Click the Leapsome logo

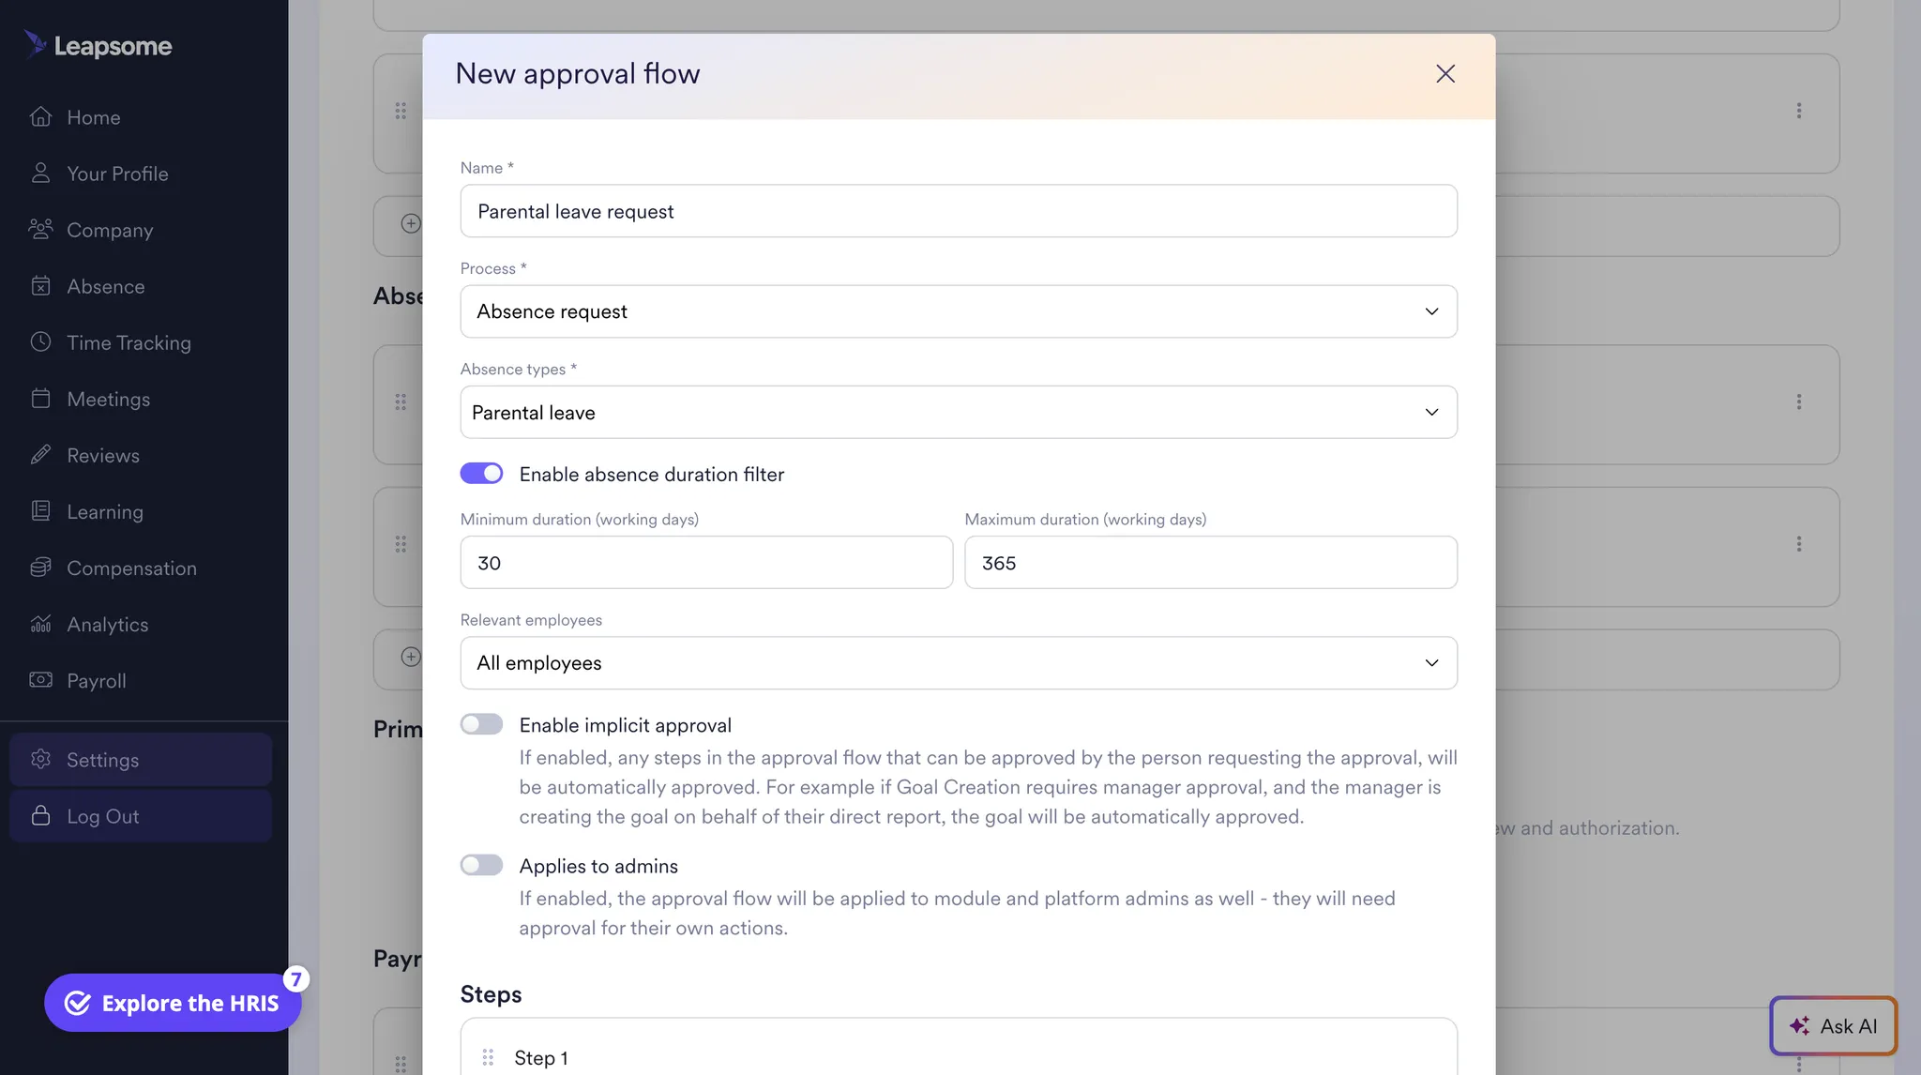[98, 45]
